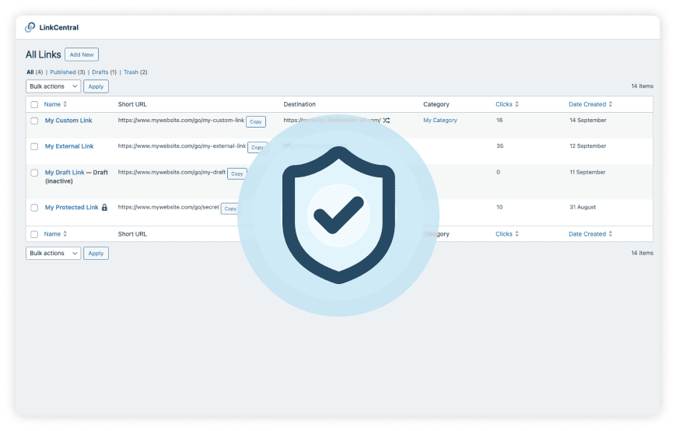Open the top Bulk actions dropdown
This screenshot has height=431, width=676.
tap(53, 86)
